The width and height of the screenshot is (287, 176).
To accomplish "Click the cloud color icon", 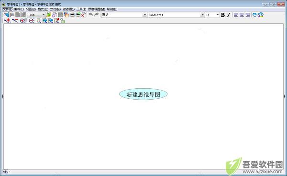I will tap(261, 15).
